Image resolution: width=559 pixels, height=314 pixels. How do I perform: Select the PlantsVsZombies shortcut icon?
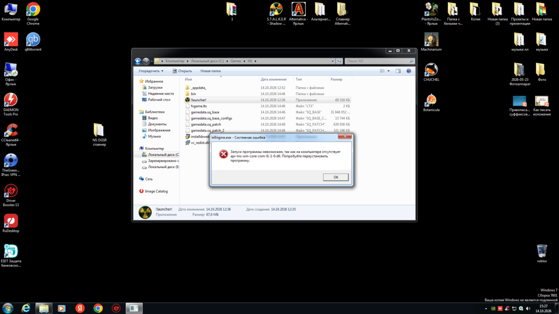click(431, 13)
